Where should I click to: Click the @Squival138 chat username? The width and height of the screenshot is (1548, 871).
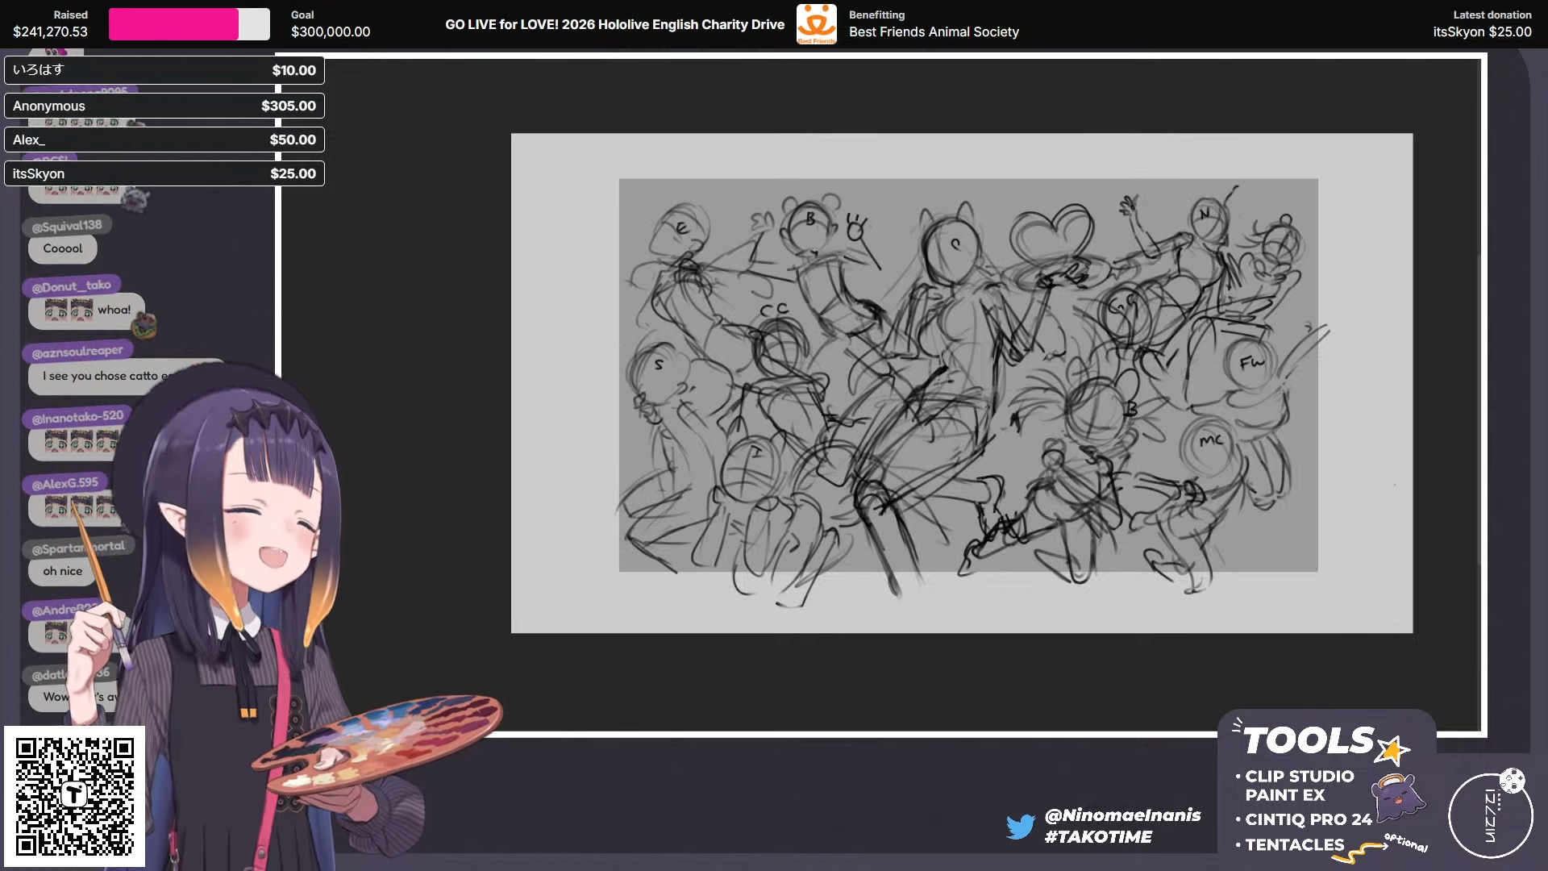tap(67, 226)
